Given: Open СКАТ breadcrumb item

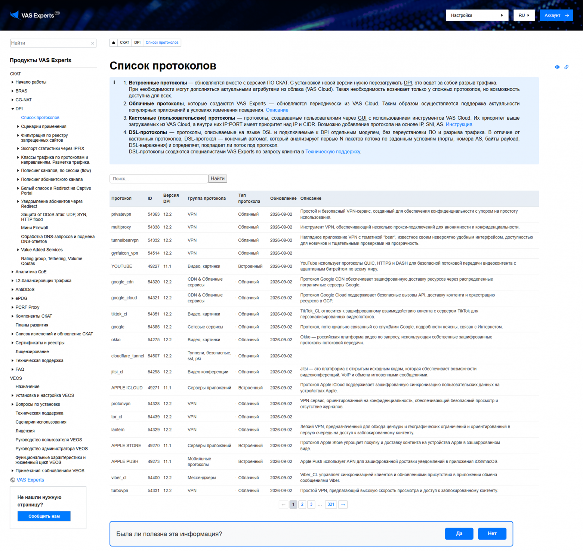Looking at the screenshot, I should tap(124, 43).
